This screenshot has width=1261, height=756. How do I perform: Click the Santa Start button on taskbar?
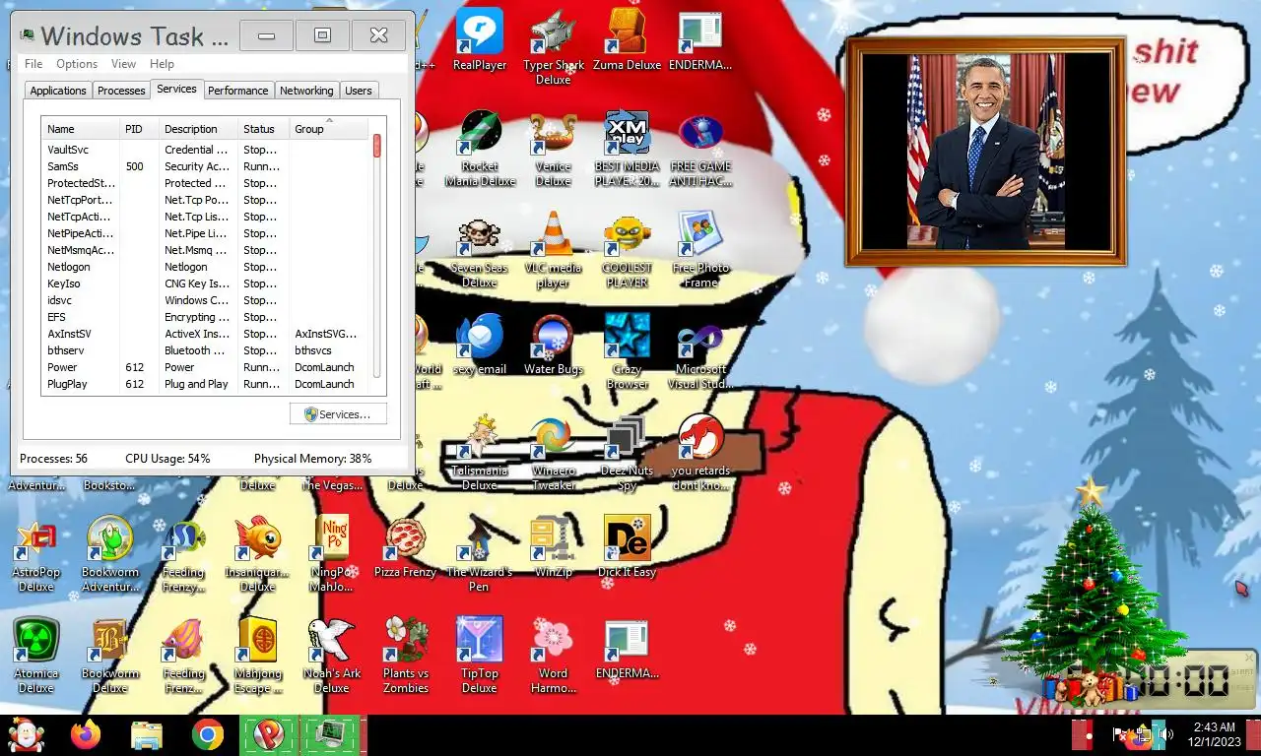pyautogui.click(x=26, y=734)
